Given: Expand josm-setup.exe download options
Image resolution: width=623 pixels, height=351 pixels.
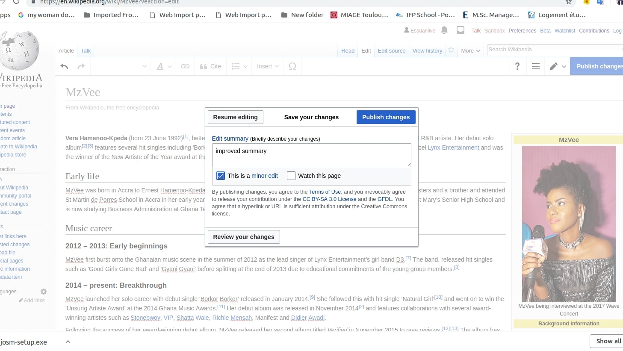Looking at the screenshot, I should [68, 342].
